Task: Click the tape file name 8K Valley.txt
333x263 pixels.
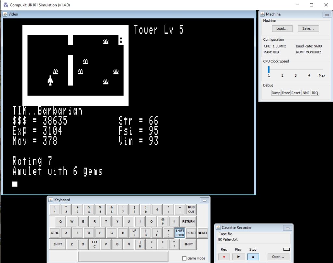Action: (x=228, y=240)
